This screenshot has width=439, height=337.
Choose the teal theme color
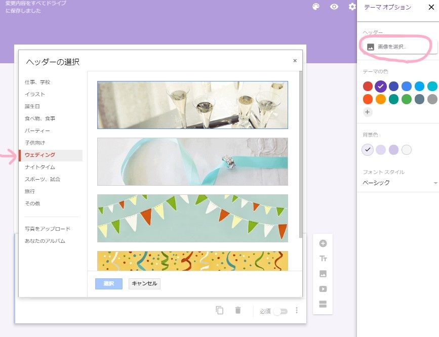pos(393,99)
